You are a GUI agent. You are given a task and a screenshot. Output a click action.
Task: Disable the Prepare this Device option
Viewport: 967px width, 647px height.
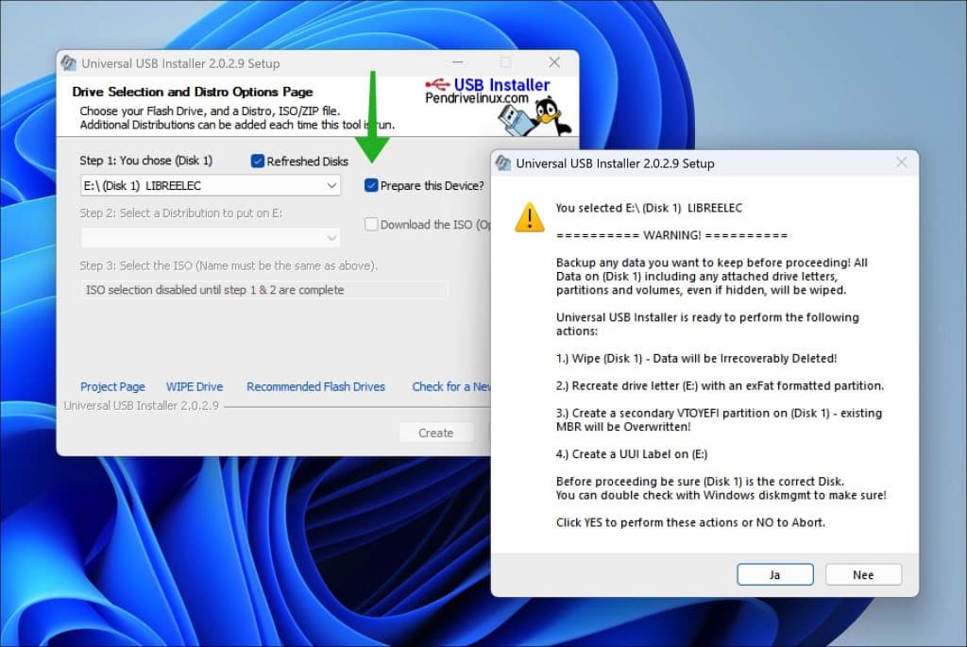371,186
